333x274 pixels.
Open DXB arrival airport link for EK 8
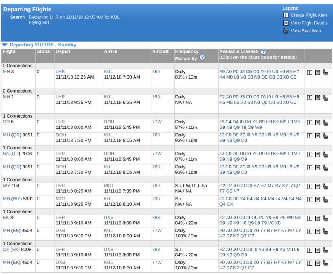point(109,218)
